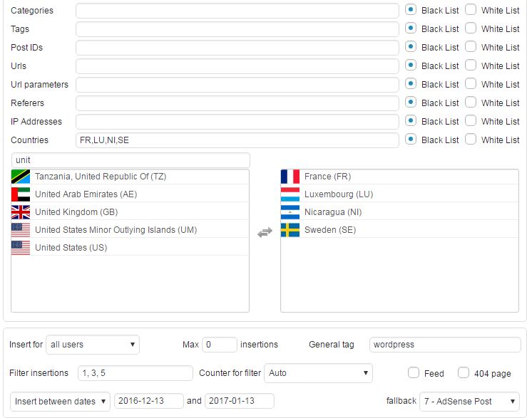Click the United Arab Emirates flag icon
Image resolution: width=527 pixels, height=418 pixels.
tap(21, 194)
